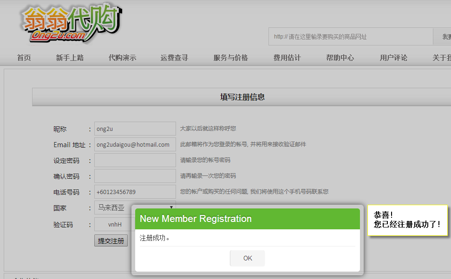Select 运费查寻 in the navigation bar

(x=174, y=58)
